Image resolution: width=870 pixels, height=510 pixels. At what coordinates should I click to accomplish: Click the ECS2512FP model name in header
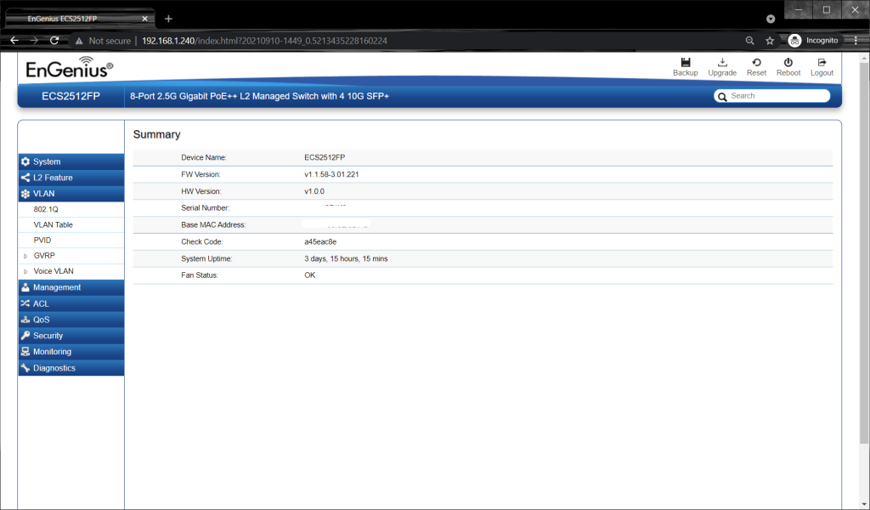pos(71,96)
